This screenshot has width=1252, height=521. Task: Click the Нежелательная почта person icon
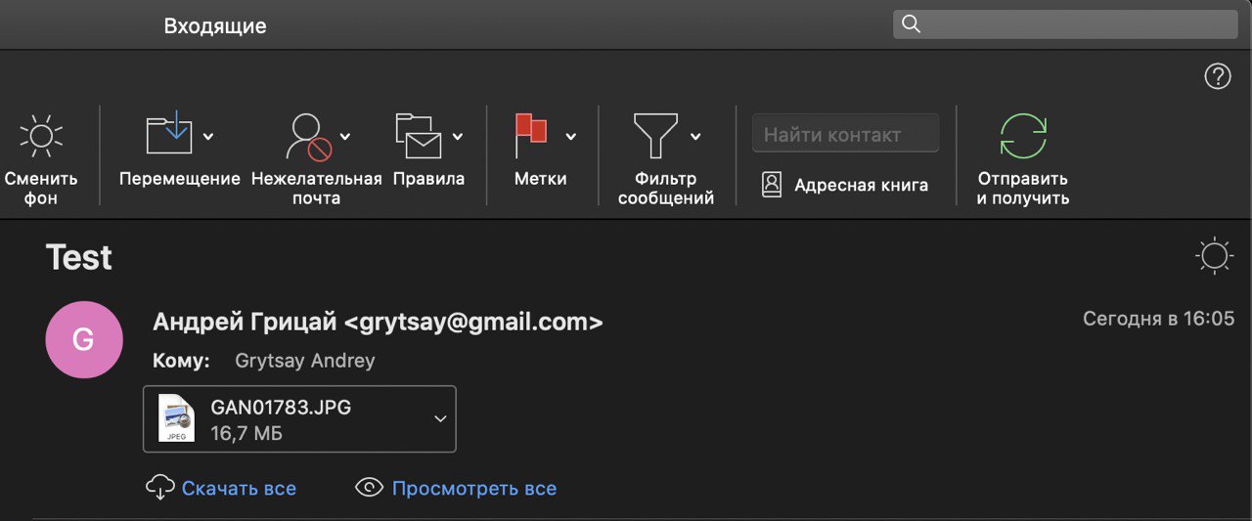308,136
